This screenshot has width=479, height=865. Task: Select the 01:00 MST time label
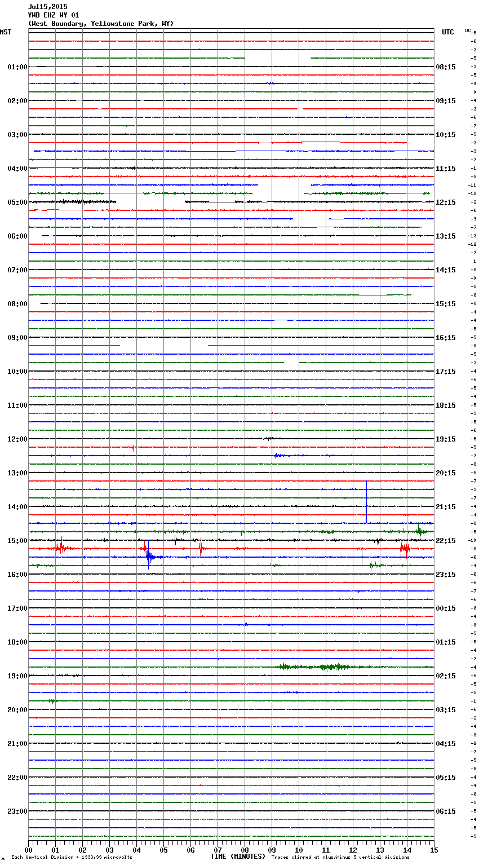pyautogui.click(x=17, y=67)
